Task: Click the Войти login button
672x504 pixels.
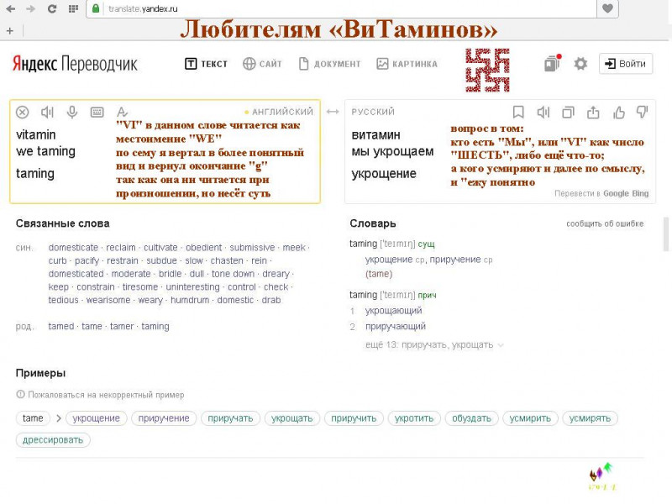Action: pos(625,64)
